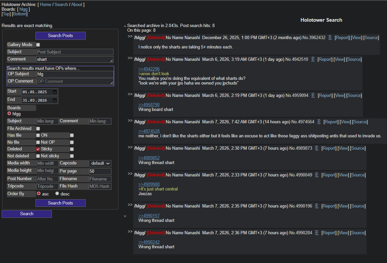Check the No file option
This screenshot has width=387, height=263.
point(38,142)
